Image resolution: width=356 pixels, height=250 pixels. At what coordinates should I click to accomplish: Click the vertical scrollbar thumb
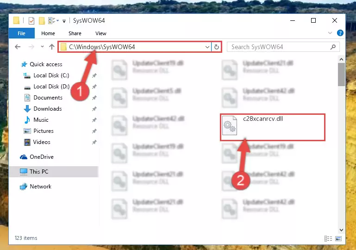click(x=341, y=75)
